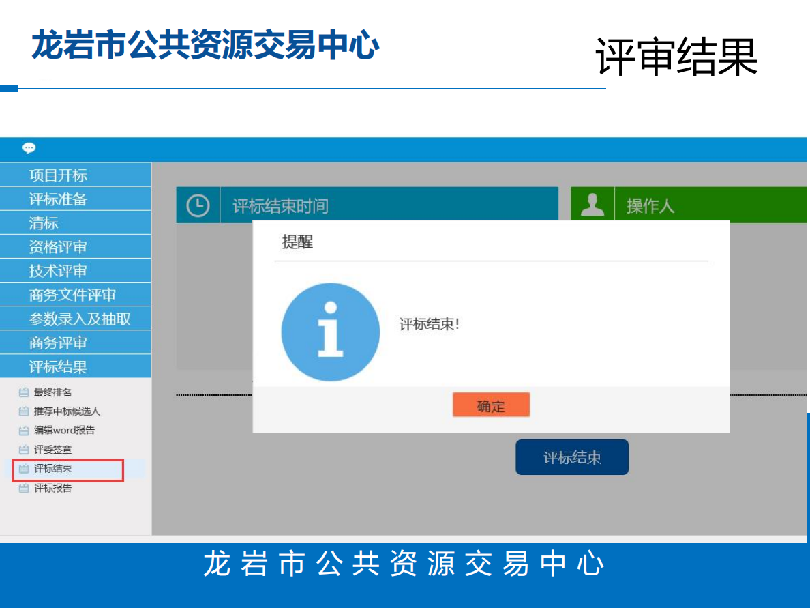810x608 pixels.
Task: Open the 评标准备 menu section
Action: (76, 199)
